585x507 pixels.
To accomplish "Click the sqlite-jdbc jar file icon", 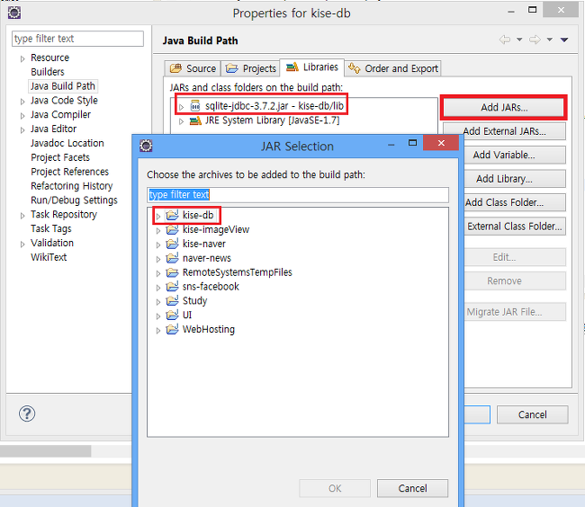I will pyautogui.click(x=195, y=106).
